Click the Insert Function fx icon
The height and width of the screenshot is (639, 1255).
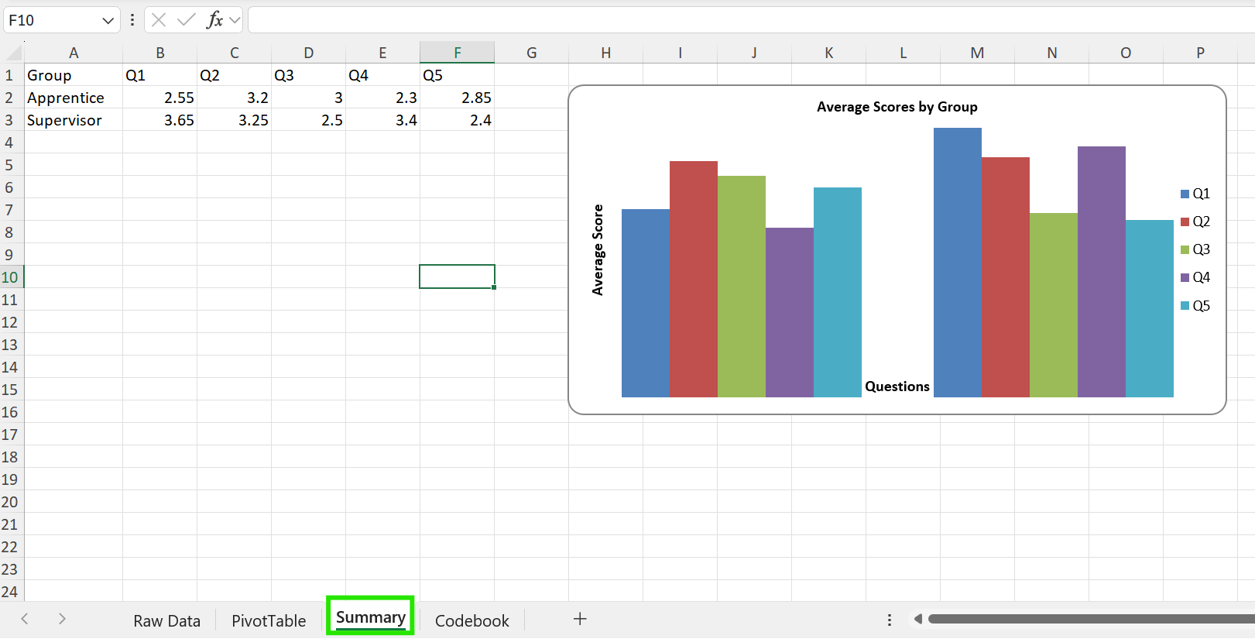214,20
